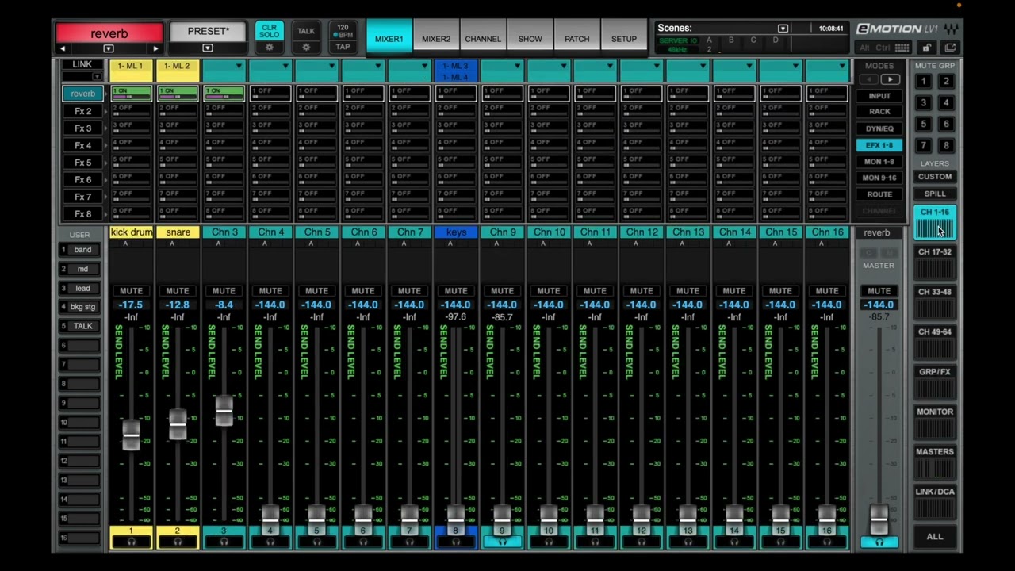Cue reverb master headphone icon
The height and width of the screenshot is (571, 1015).
(879, 542)
